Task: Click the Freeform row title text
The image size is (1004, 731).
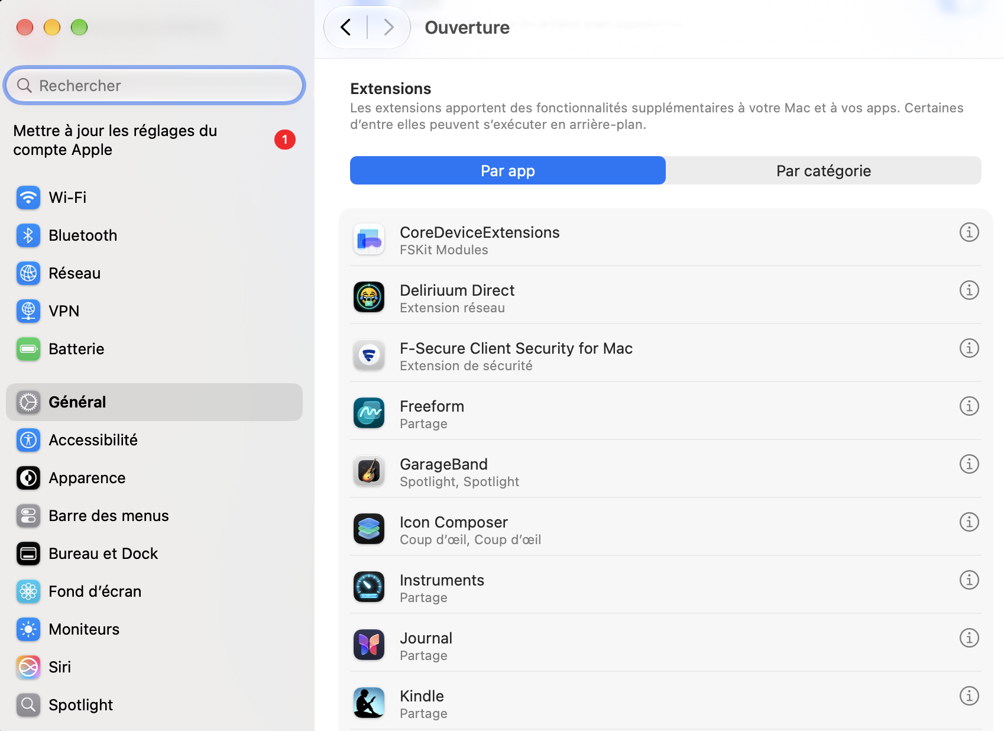Action: click(432, 406)
